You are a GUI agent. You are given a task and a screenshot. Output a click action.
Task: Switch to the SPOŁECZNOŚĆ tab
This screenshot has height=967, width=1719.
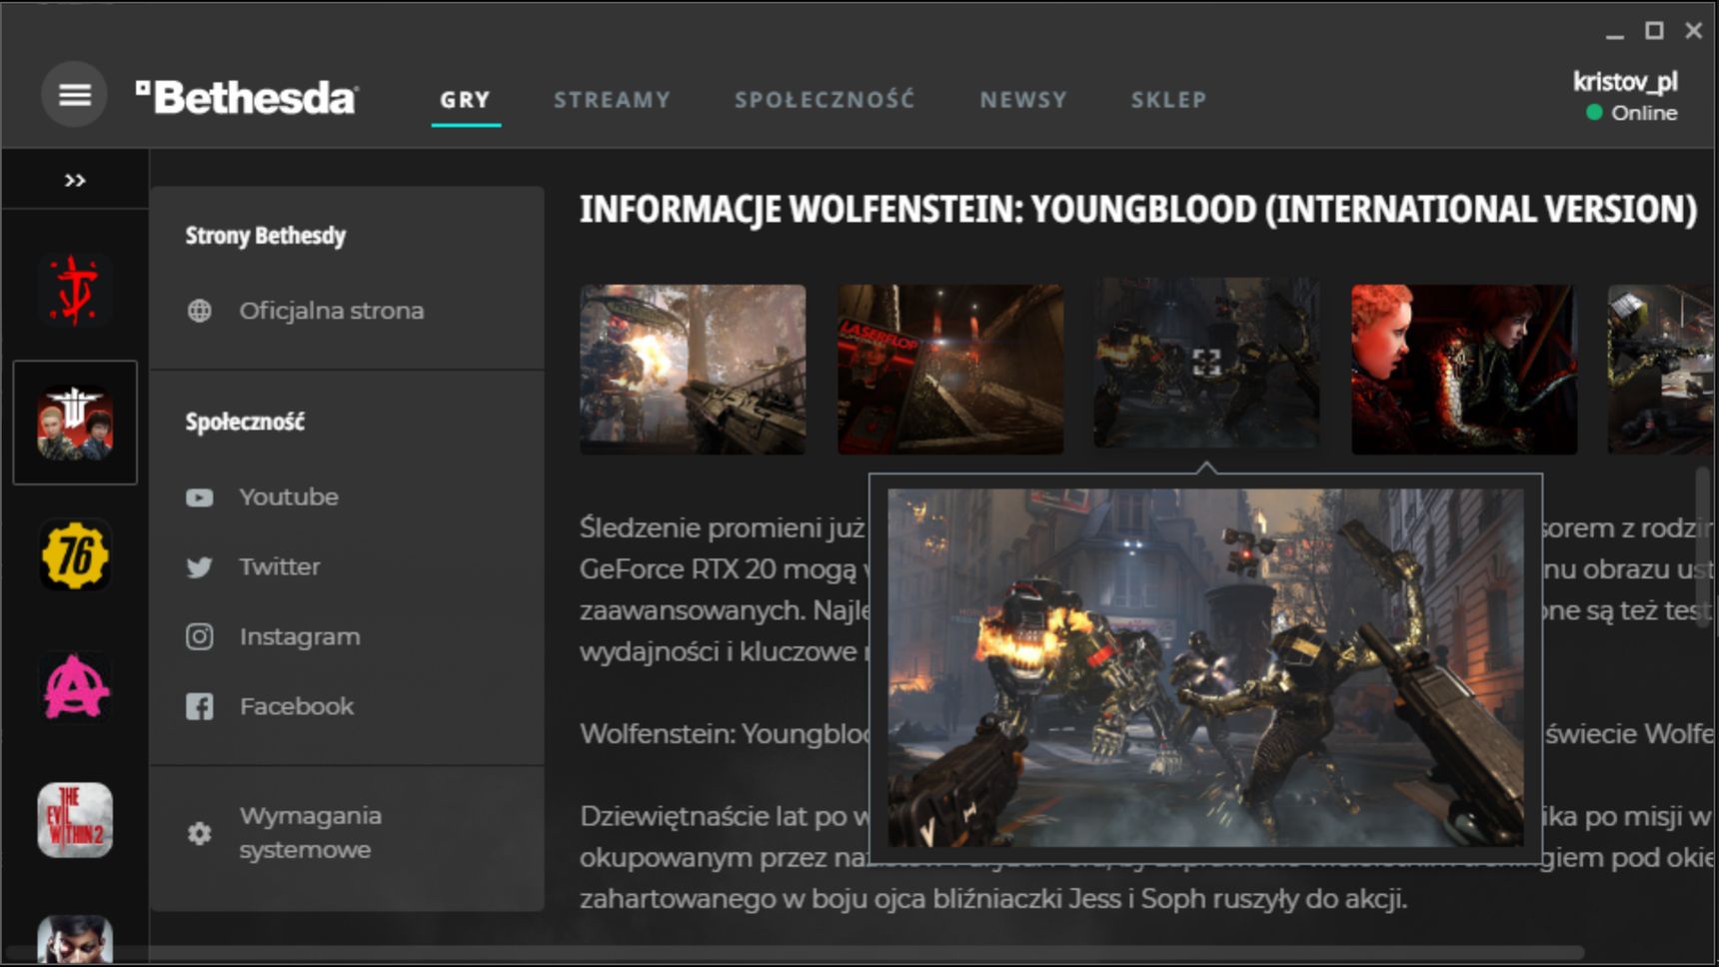tap(825, 99)
